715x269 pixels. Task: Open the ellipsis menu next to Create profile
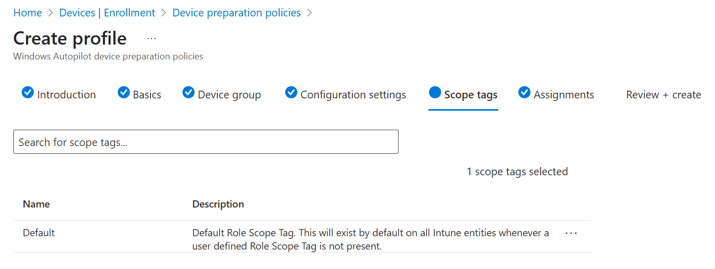coord(152,38)
